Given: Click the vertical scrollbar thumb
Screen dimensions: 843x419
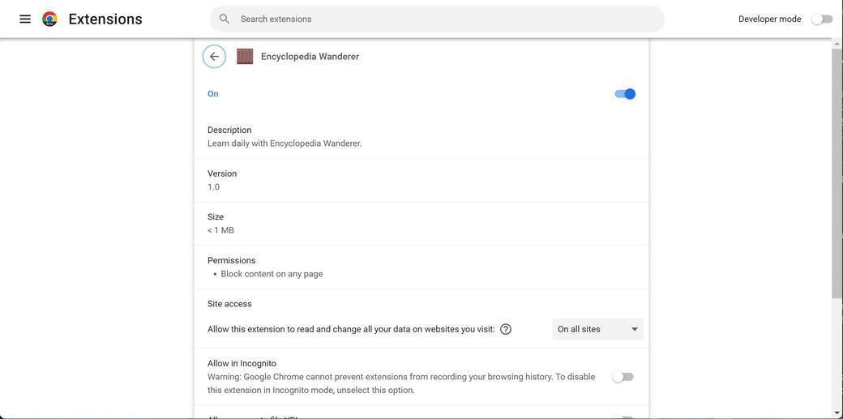Looking at the screenshot, I should [837, 170].
